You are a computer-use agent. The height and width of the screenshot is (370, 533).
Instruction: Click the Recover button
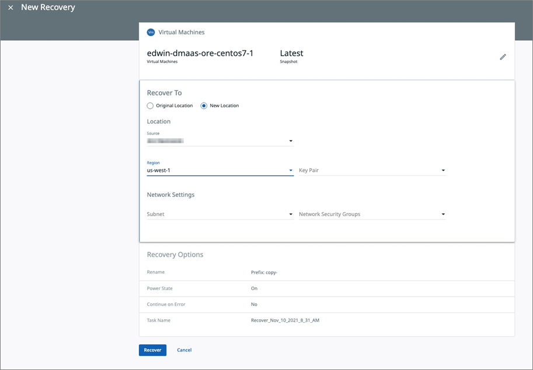click(x=152, y=350)
